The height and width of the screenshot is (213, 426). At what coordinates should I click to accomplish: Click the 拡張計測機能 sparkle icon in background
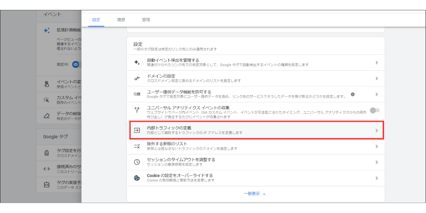click(47, 31)
